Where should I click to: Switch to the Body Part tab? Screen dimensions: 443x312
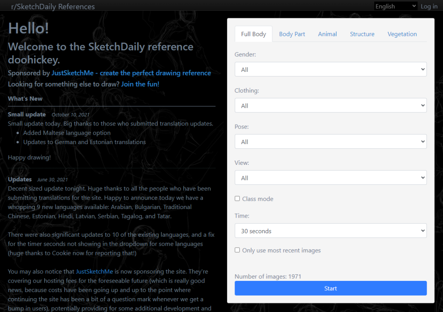pos(292,34)
